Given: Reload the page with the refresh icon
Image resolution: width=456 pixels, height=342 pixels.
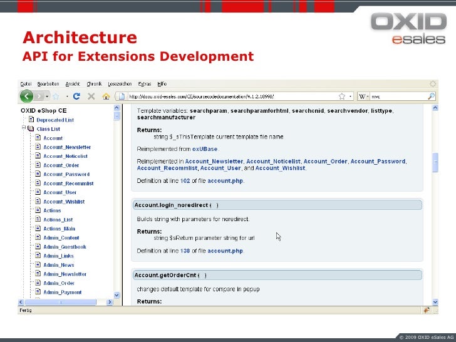Looking at the screenshot, I should pos(76,96).
